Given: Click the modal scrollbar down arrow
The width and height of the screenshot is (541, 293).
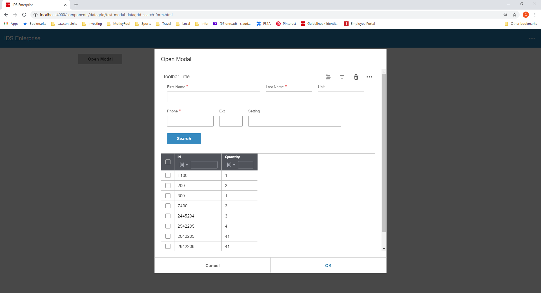Looking at the screenshot, I should [384, 249].
